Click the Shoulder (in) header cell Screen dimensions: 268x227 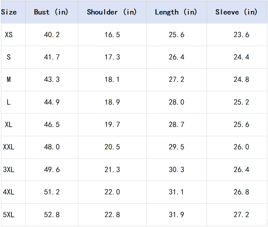tap(112, 12)
